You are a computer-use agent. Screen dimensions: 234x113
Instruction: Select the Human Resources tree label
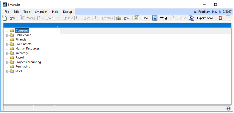pyautogui.click(x=27, y=48)
